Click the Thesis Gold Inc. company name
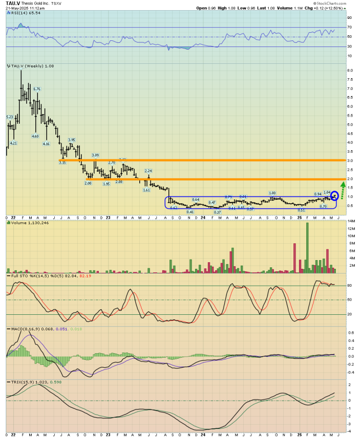Image resolution: width=361 pixels, height=438 pixels. [35, 4]
